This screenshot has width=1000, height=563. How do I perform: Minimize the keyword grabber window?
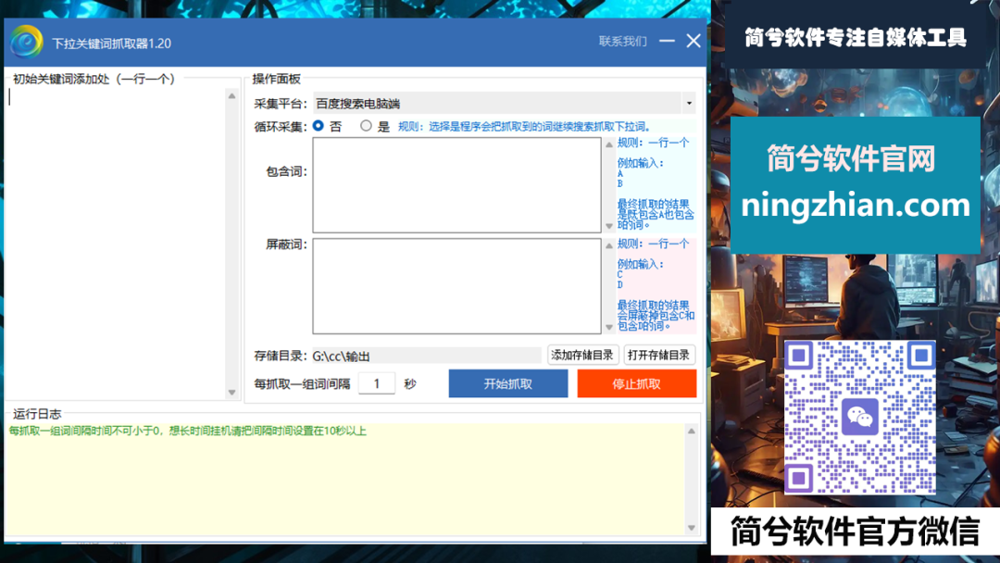pos(667,42)
